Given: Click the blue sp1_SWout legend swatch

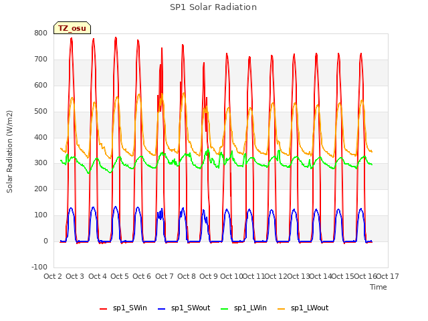Looking at the screenshot, I should pos(162,309).
